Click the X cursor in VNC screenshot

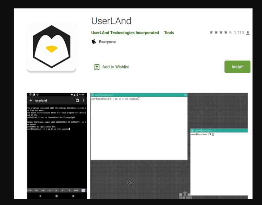point(129,183)
